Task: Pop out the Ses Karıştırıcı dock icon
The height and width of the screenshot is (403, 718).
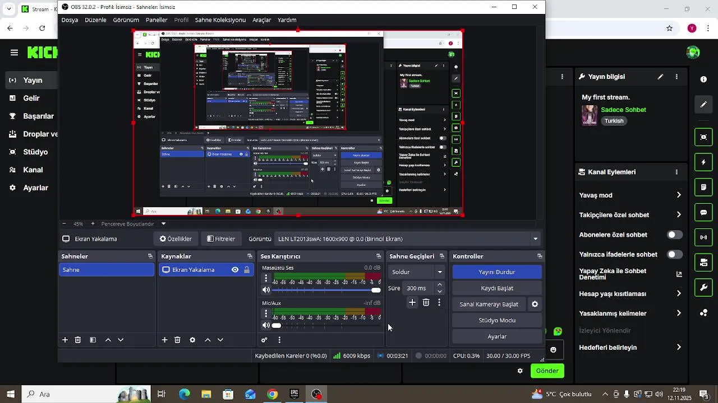Action: click(x=379, y=256)
